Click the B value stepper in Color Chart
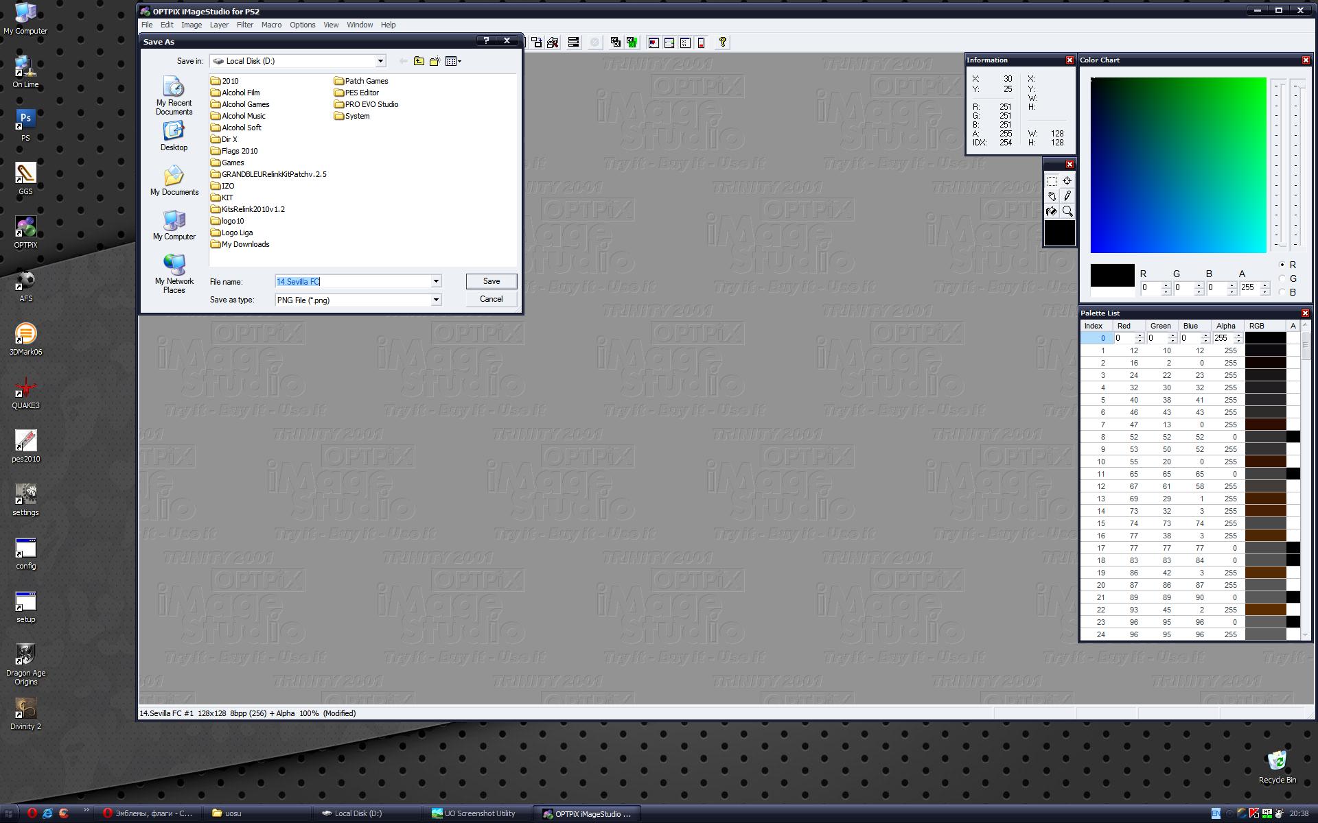1318x823 pixels. click(x=1232, y=288)
